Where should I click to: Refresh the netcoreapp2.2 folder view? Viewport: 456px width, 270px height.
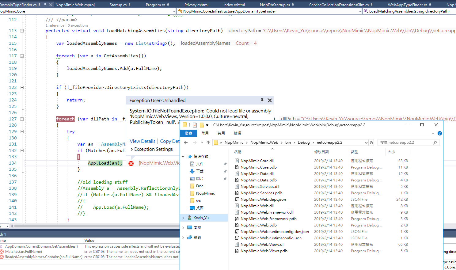click(370, 142)
